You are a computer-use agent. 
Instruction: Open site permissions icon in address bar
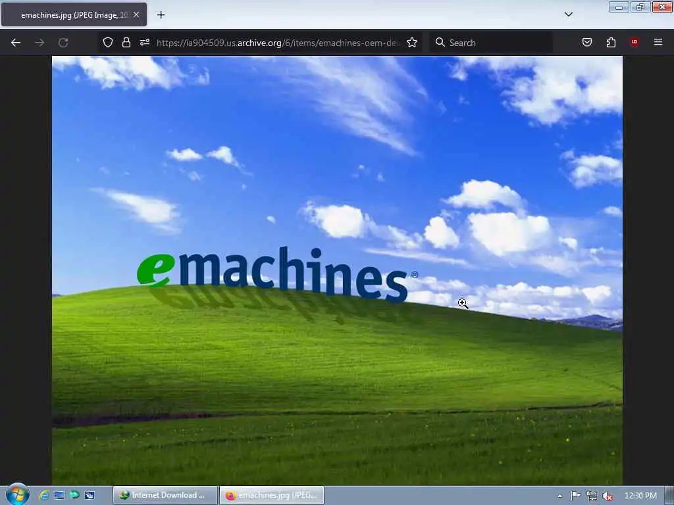(144, 42)
